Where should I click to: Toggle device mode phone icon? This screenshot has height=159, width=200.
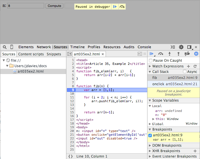click(x=12, y=47)
